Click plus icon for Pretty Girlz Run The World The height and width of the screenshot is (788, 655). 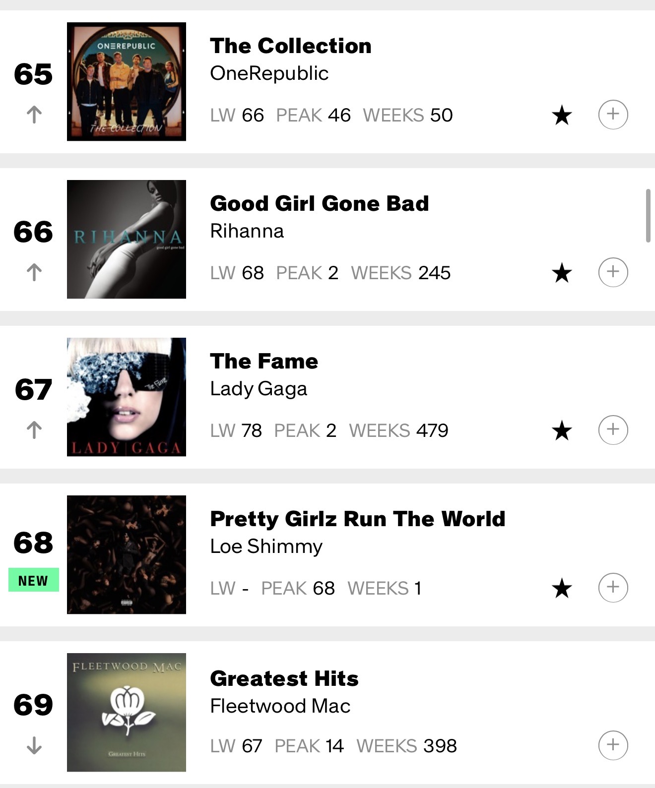pyautogui.click(x=613, y=588)
